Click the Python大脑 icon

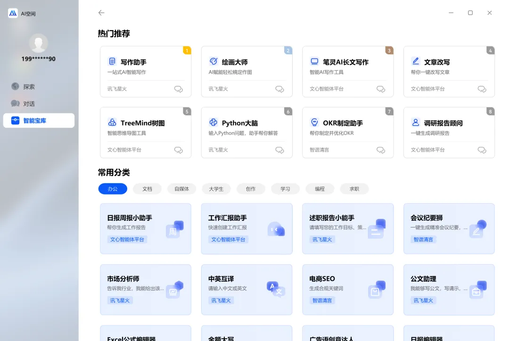213,122
